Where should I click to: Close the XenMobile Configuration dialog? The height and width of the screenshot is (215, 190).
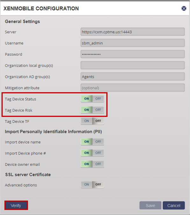pyautogui.click(x=184, y=9)
